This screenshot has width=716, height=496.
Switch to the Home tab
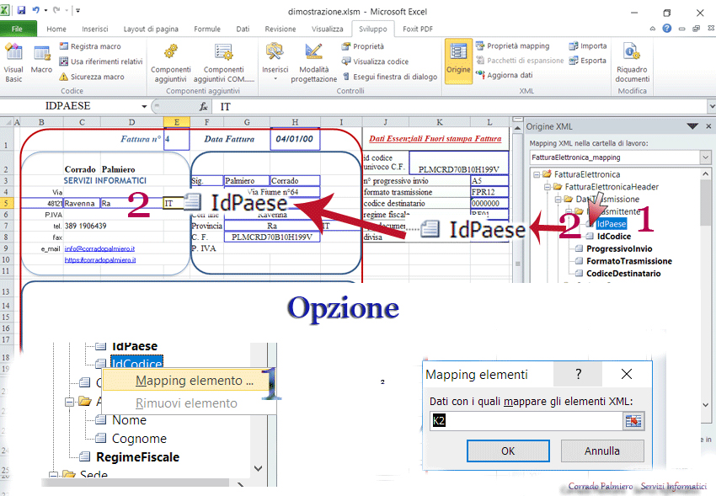click(56, 29)
